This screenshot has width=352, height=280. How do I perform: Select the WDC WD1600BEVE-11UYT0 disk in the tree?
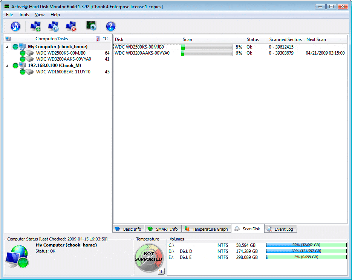pyautogui.click(x=63, y=72)
